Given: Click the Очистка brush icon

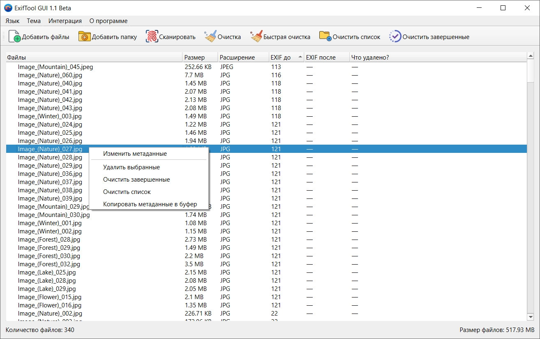Looking at the screenshot, I should 210,37.
